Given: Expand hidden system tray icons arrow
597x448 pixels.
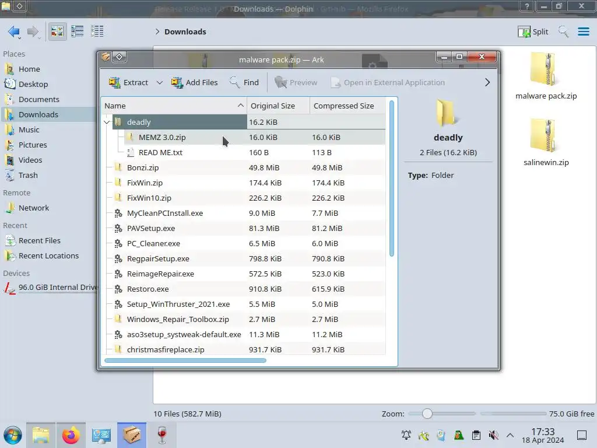Looking at the screenshot, I should tap(510, 435).
